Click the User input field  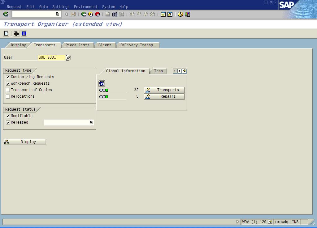click(51, 57)
